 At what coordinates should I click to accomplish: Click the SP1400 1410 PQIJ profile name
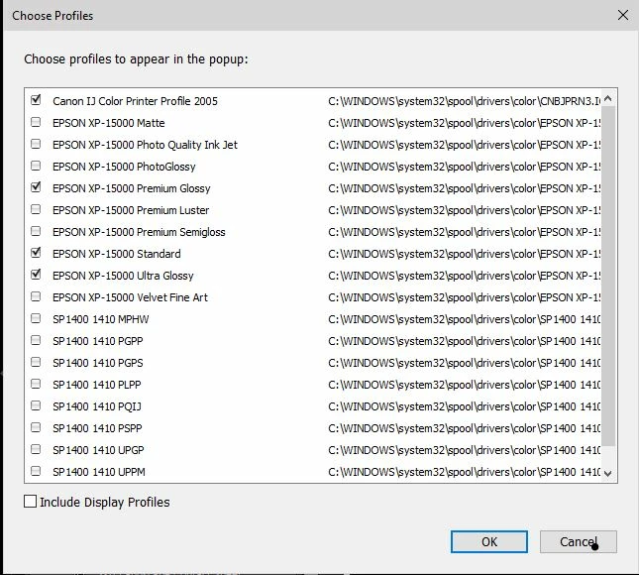pyautogui.click(x=97, y=406)
